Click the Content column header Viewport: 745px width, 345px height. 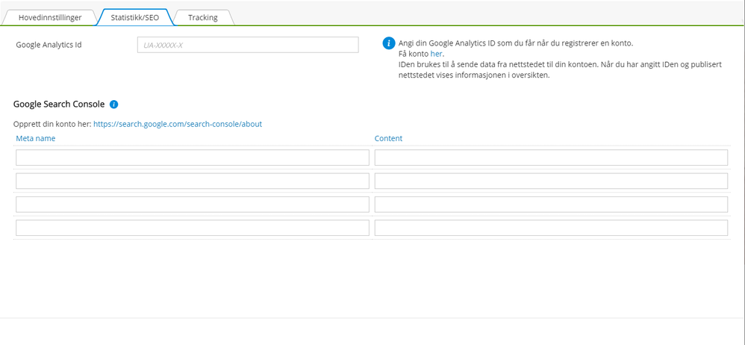[x=388, y=138]
